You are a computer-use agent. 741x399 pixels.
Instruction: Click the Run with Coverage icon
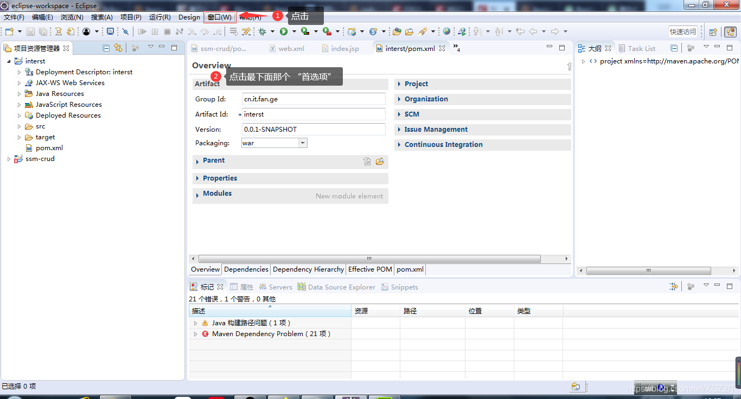click(x=305, y=32)
